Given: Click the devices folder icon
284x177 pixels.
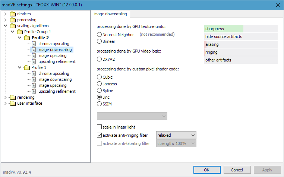Looking at the screenshot, I should point(13,14).
